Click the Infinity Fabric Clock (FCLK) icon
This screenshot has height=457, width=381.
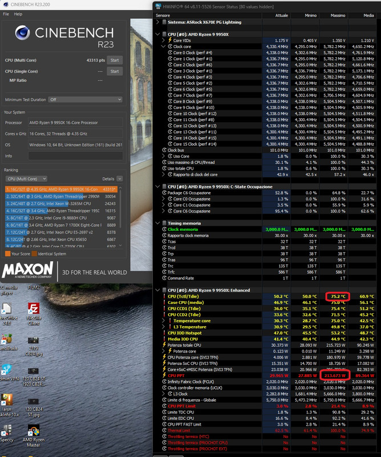coord(164,382)
